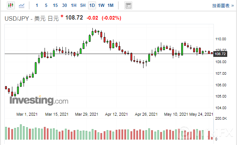Click the 108.72 current price label on axis
237x145 pixels.
tap(220, 54)
